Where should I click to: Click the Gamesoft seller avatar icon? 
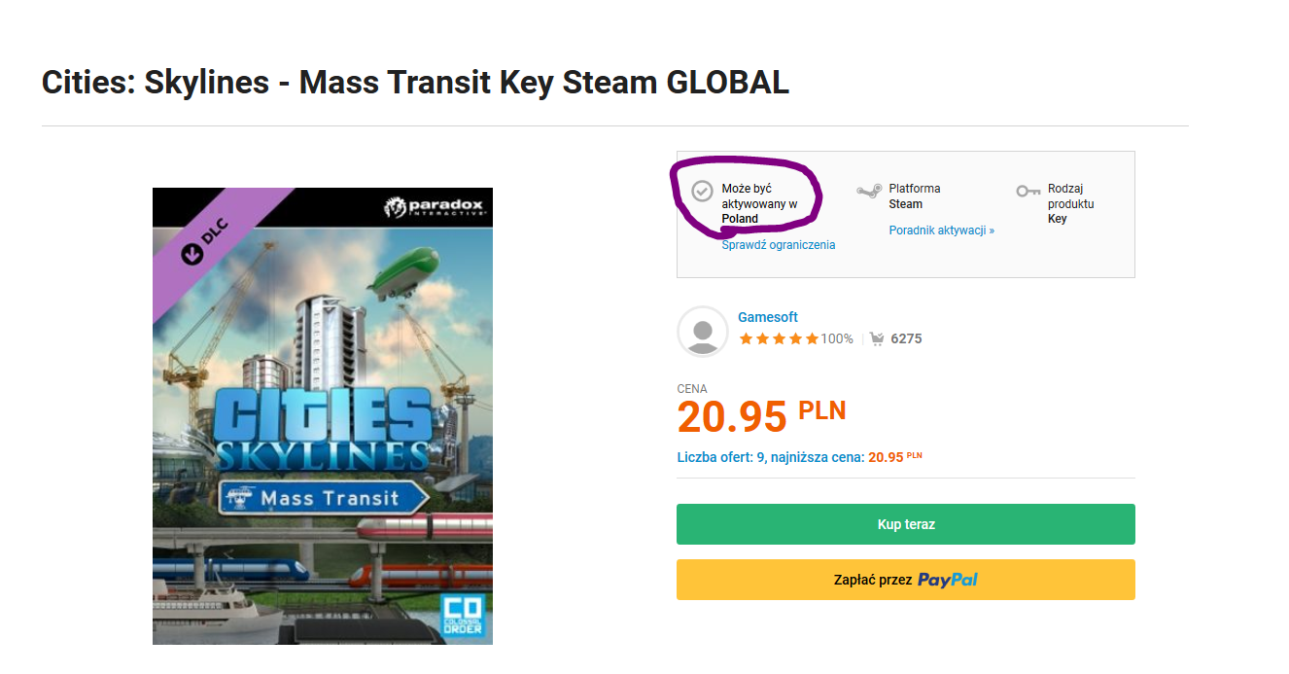(703, 332)
